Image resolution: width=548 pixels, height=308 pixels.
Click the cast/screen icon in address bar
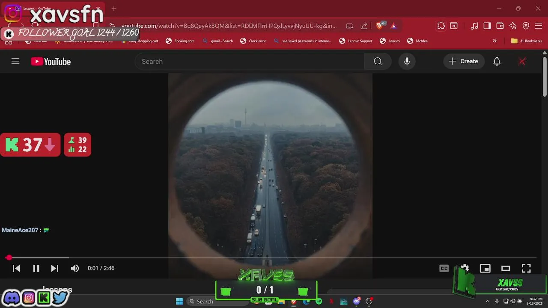(x=350, y=26)
